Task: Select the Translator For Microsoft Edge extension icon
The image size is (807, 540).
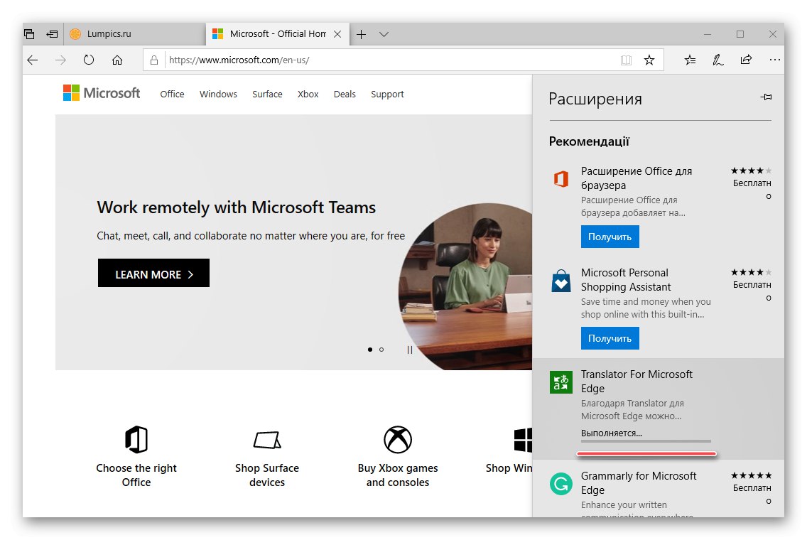Action: click(x=560, y=382)
